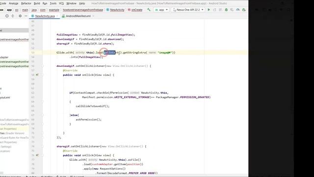Collapse the sharegif setOnClickListener fold on line 74
The image size is (314, 177).
[43, 147]
